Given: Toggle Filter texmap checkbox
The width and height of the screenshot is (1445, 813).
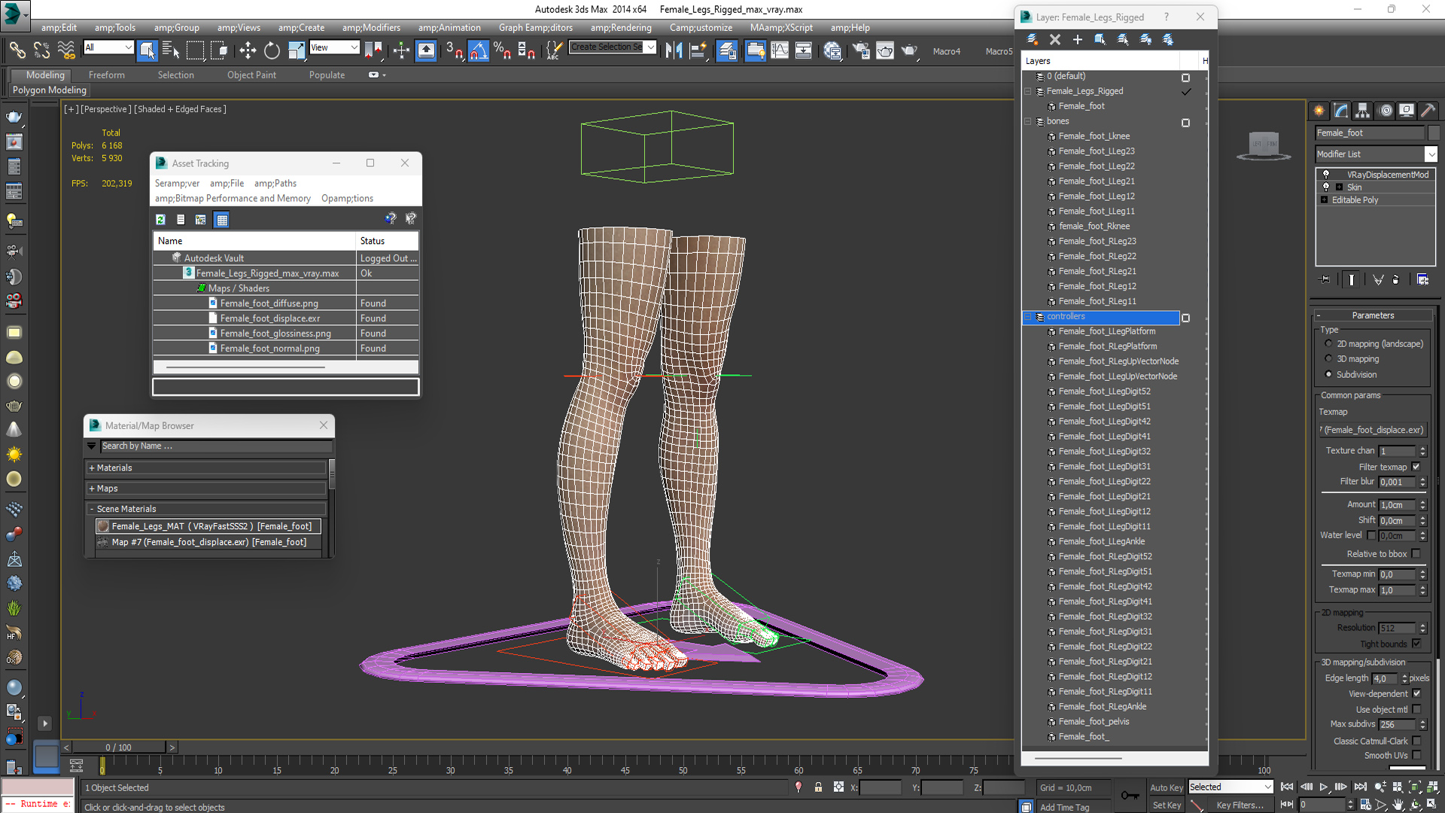Looking at the screenshot, I should (1416, 467).
